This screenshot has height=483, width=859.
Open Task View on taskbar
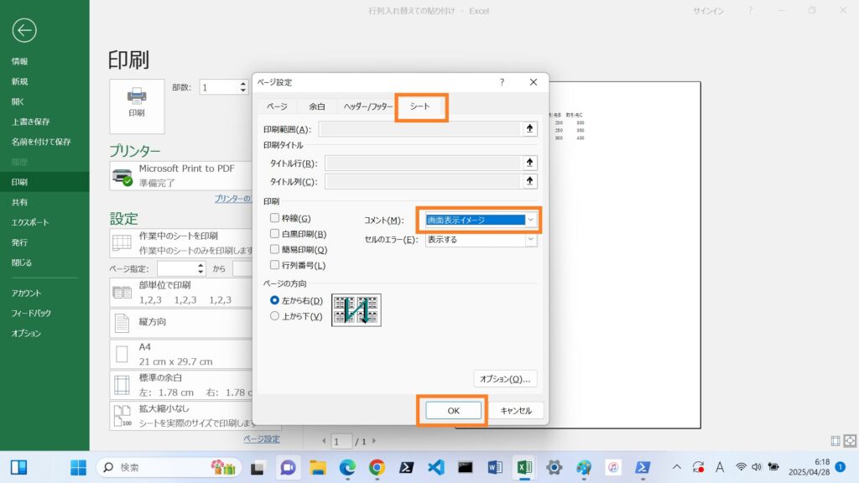pos(258,468)
